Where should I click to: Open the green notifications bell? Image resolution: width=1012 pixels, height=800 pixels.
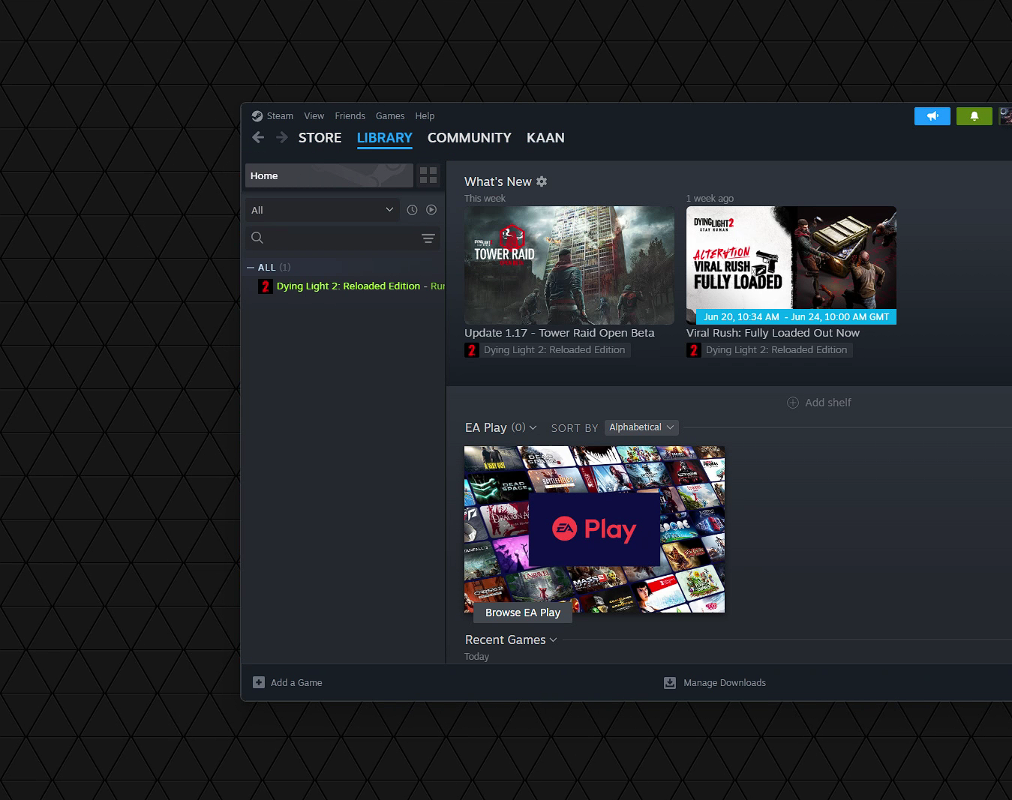974,116
